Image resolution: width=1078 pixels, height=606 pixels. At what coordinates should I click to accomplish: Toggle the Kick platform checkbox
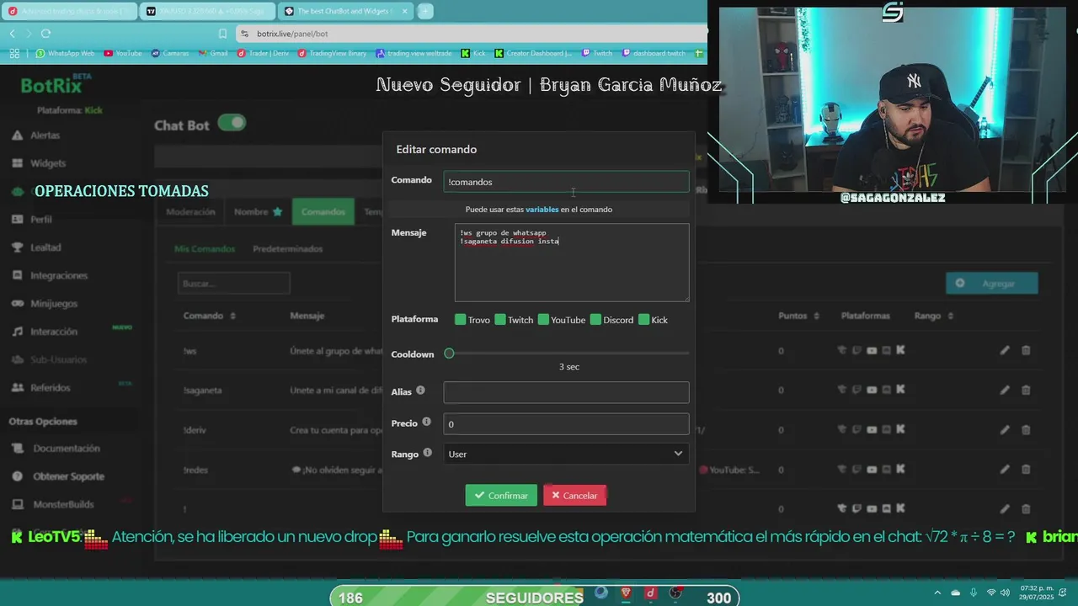pos(643,319)
